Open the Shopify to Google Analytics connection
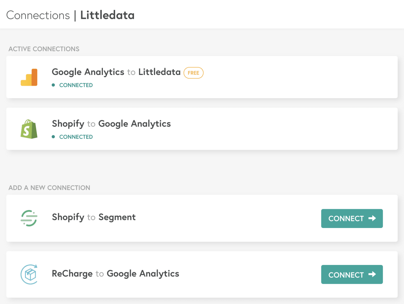Screen dimensions: 404x304 111,124
